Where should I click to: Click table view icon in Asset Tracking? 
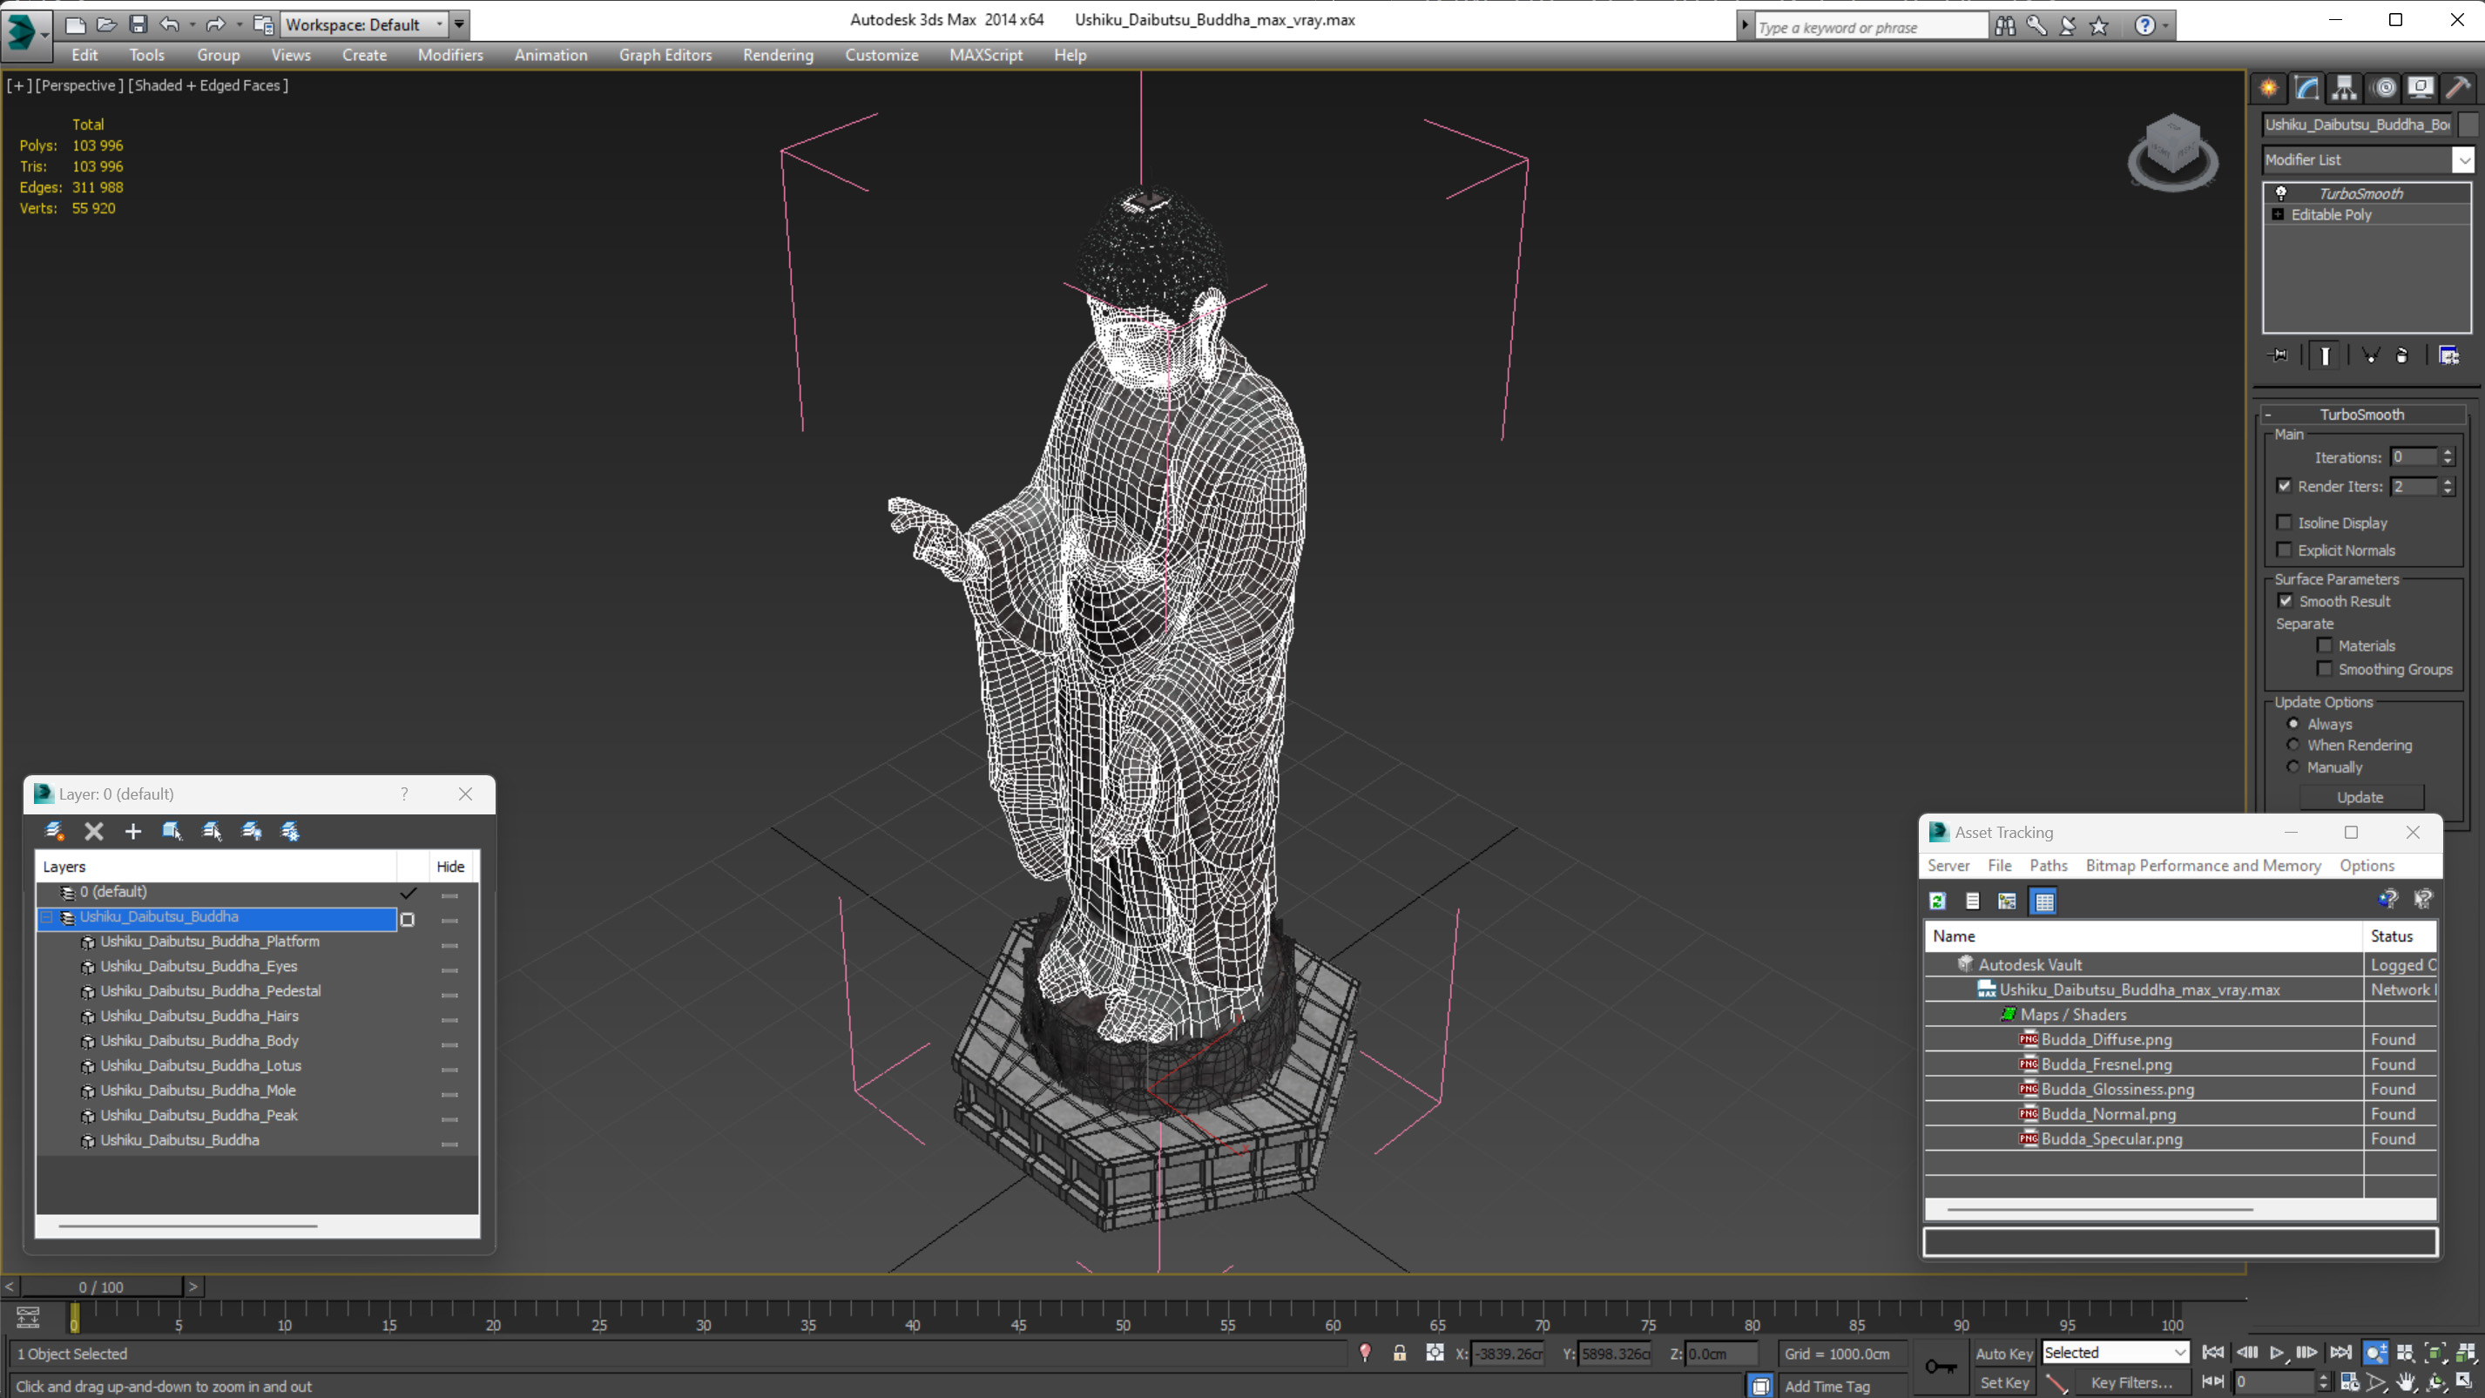pos(2044,902)
